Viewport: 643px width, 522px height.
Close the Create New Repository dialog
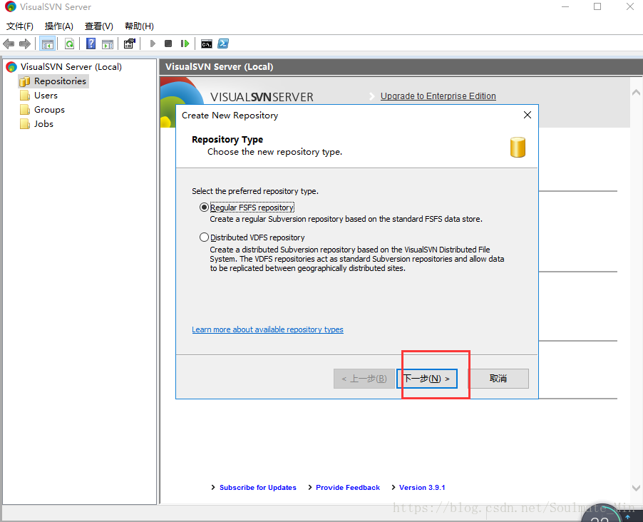point(528,115)
